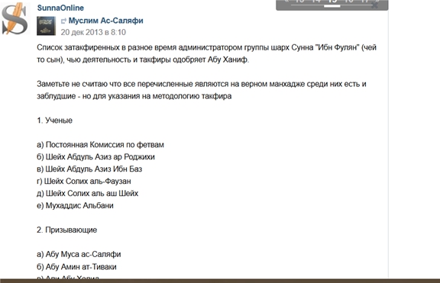Click the line 'в) Шейх Абдуль Азиз Ибн Баз'

click(89, 169)
